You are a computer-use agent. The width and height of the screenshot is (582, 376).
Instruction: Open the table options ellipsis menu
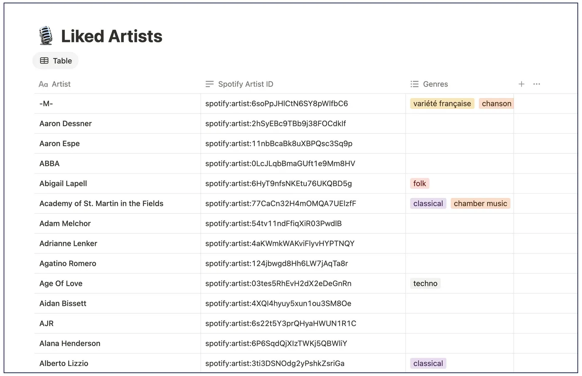(x=537, y=84)
